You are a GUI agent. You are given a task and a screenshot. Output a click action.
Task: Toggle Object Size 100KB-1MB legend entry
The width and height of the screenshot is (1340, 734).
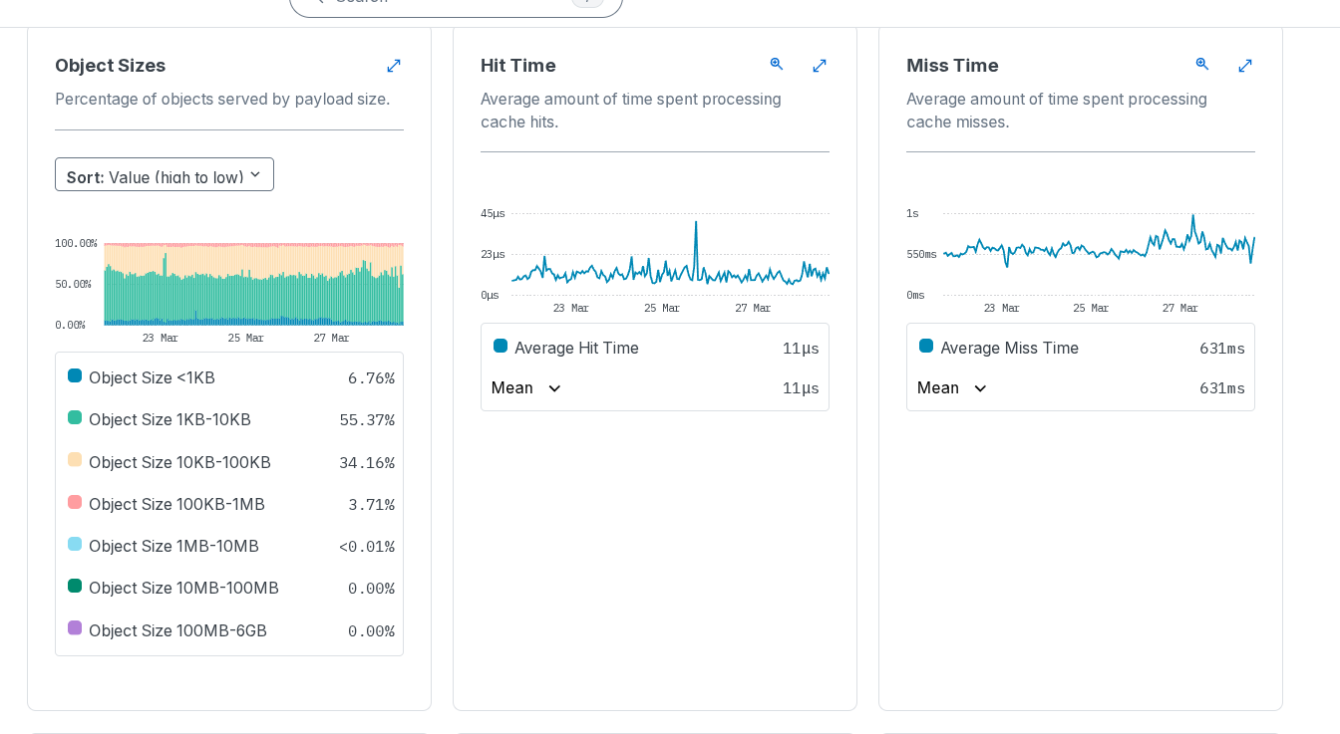click(176, 504)
